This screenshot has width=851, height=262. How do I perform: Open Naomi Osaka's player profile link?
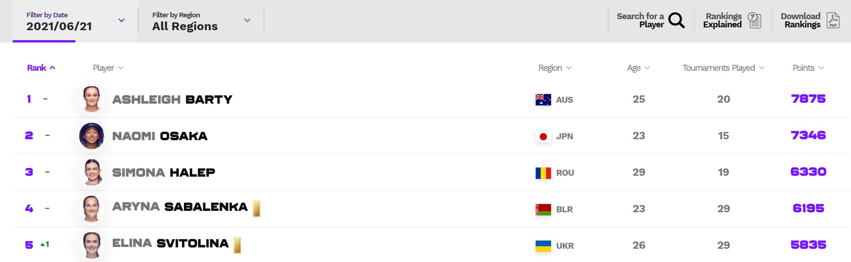[x=160, y=136]
